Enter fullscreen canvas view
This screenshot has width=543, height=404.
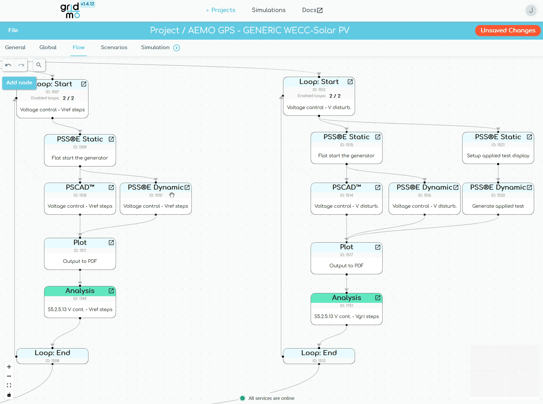point(9,385)
